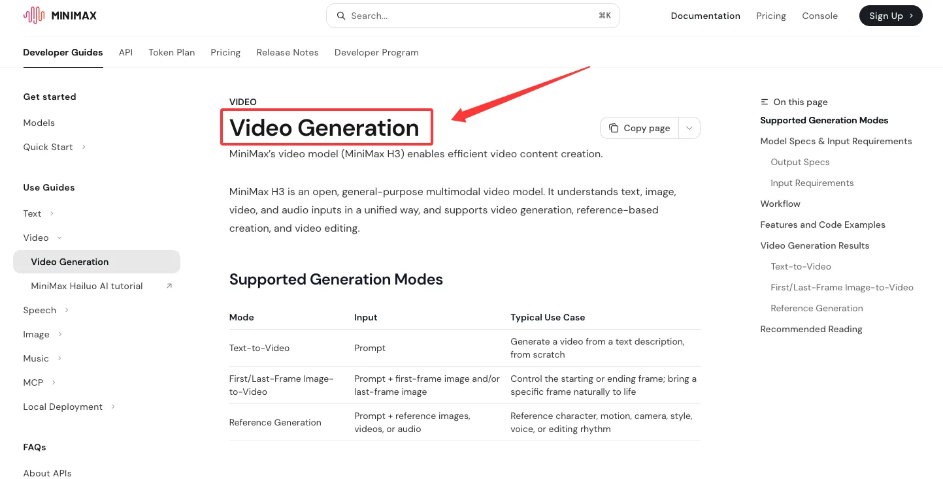943x479 pixels.
Task: Open the Console link
Action: pyautogui.click(x=820, y=16)
